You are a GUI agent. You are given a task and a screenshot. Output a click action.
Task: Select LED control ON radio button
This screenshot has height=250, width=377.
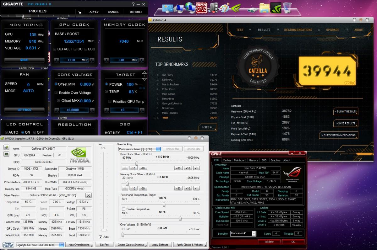(x=23, y=132)
